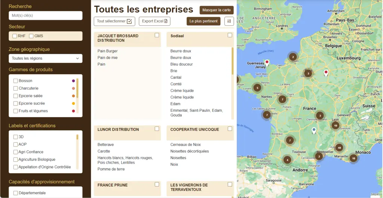383x198 pixels.
Task: Click the sort order icon button
Action: pyautogui.click(x=229, y=21)
